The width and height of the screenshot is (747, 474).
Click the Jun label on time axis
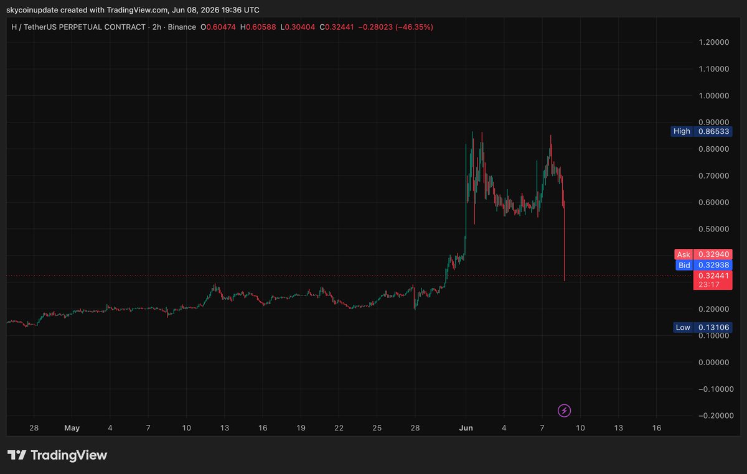[466, 428]
